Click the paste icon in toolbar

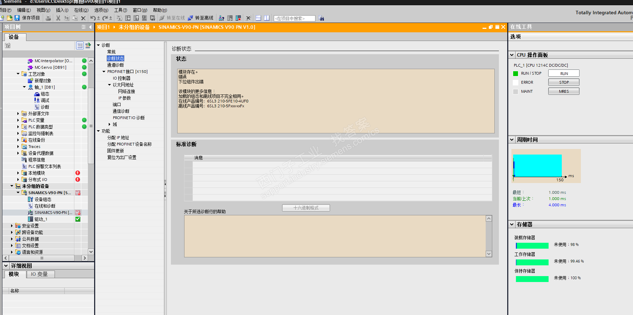[75, 18]
